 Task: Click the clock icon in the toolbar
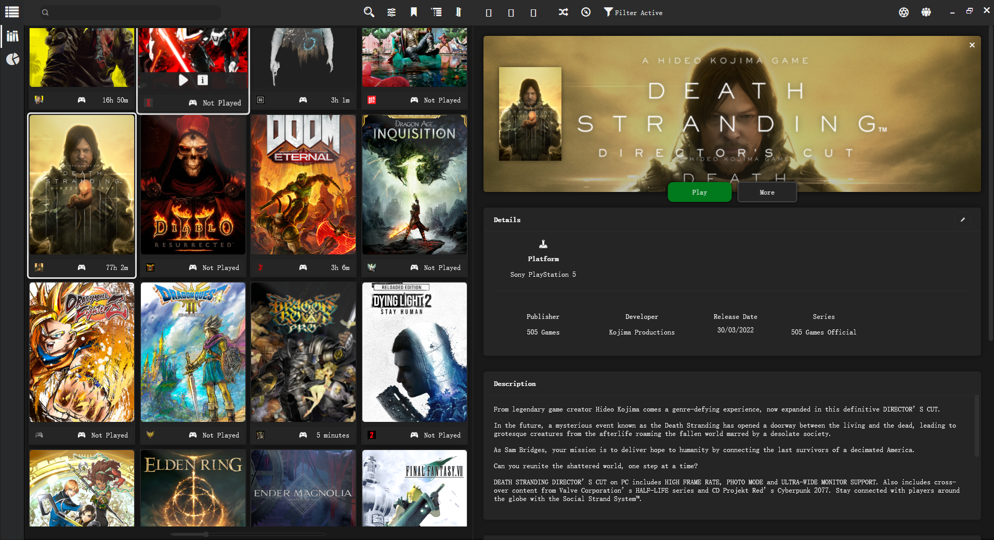click(586, 12)
